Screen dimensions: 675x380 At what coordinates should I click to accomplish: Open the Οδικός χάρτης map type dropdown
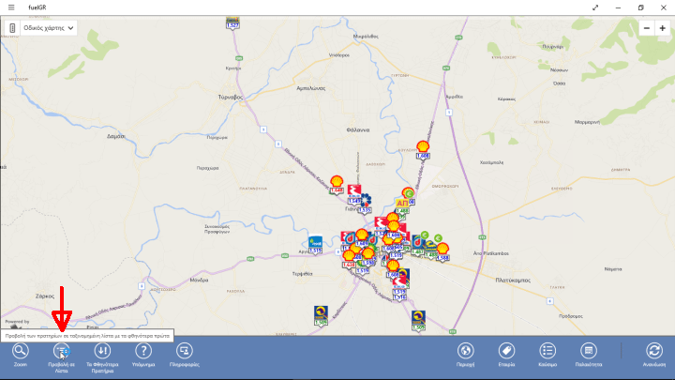pos(48,28)
